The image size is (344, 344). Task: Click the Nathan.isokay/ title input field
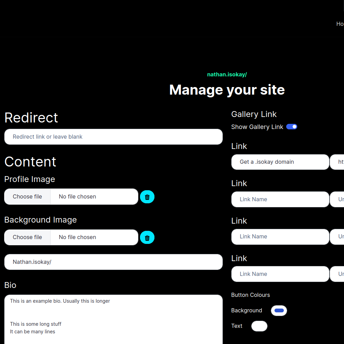coord(113,262)
